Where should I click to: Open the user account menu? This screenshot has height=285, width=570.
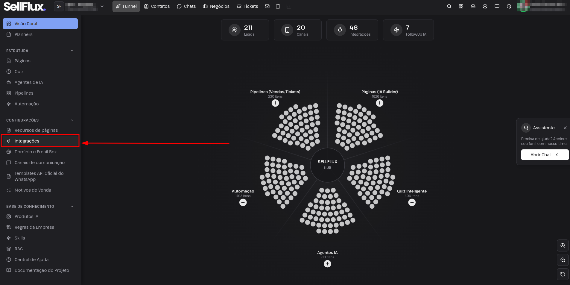pos(542,6)
